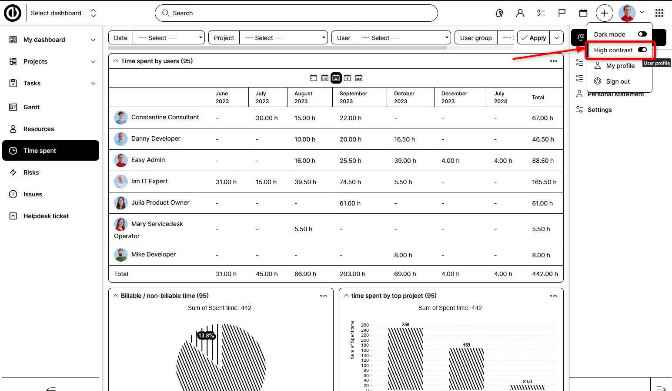Open the nine-dot apps grid menu
Viewport: 672px width, 391px height.
(659, 13)
